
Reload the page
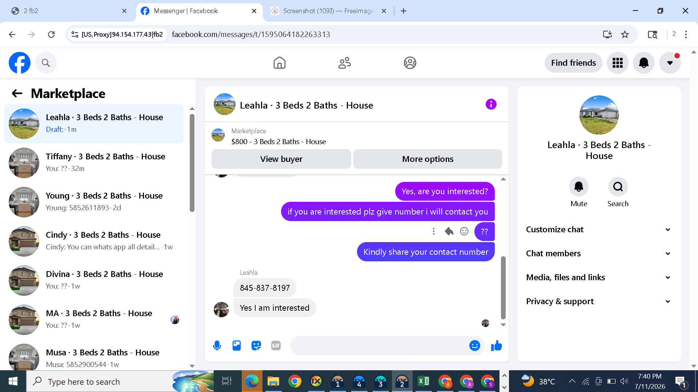[x=51, y=34]
